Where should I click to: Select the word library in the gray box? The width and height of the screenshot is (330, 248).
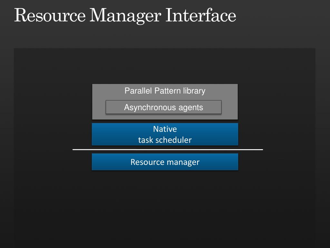[x=194, y=91]
